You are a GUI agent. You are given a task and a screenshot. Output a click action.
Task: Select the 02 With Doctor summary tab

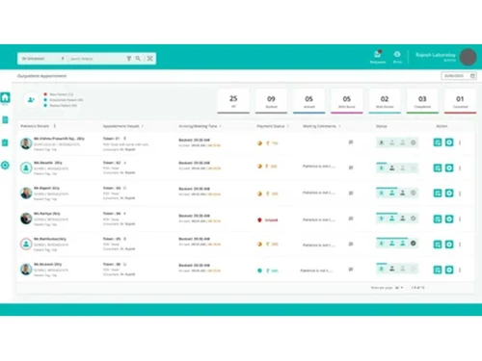[x=385, y=101]
